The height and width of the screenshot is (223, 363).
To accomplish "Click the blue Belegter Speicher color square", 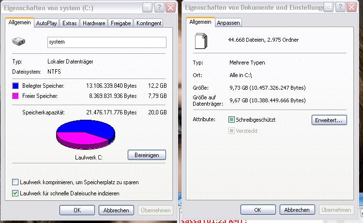I will 15,86.
